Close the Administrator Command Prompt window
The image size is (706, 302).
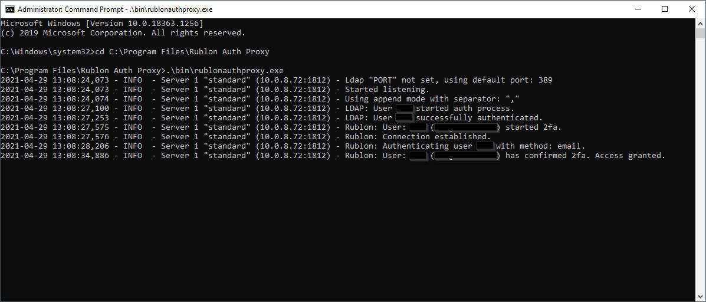(x=692, y=9)
